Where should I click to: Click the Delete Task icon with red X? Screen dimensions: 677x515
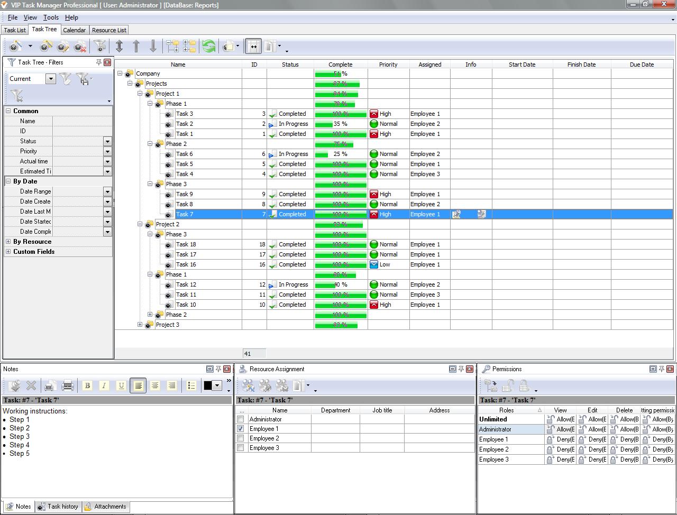tap(80, 47)
